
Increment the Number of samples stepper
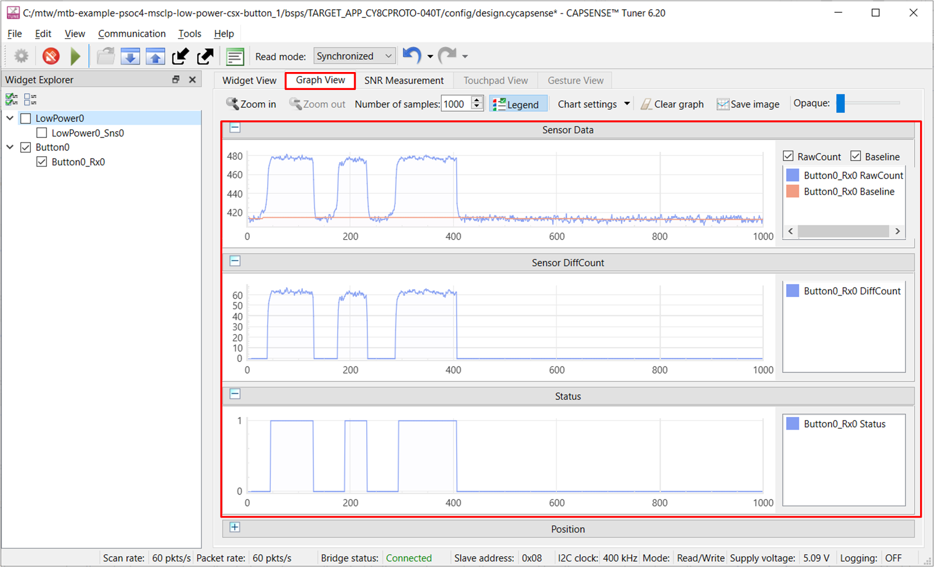click(477, 100)
